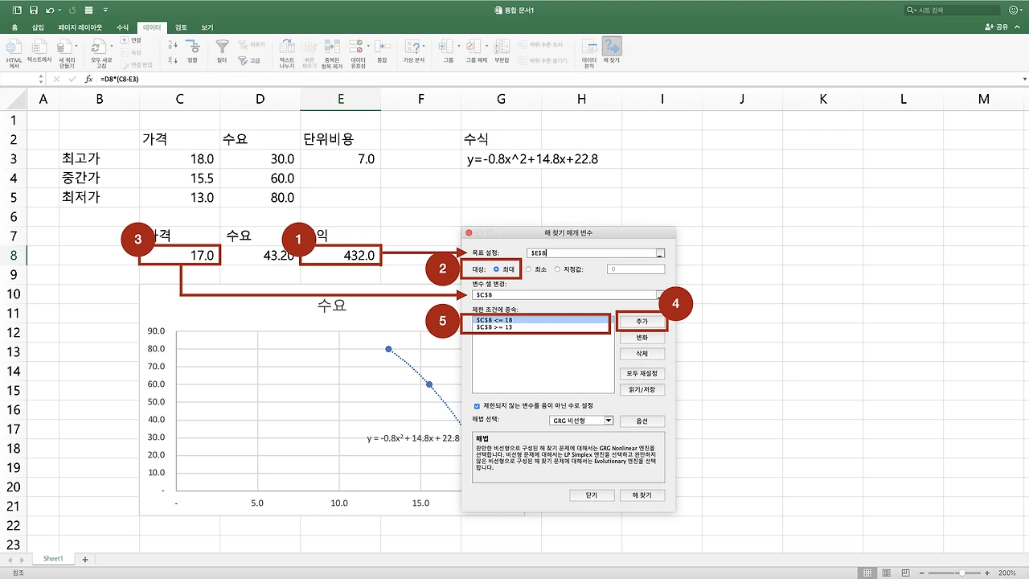Click the 해 찾기 solve button in the dialog
Image resolution: width=1029 pixels, height=579 pixels.
point(642,495)
